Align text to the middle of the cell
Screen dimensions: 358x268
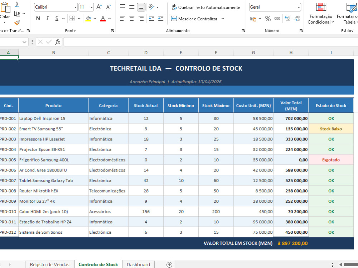click(x=132, y=7)
